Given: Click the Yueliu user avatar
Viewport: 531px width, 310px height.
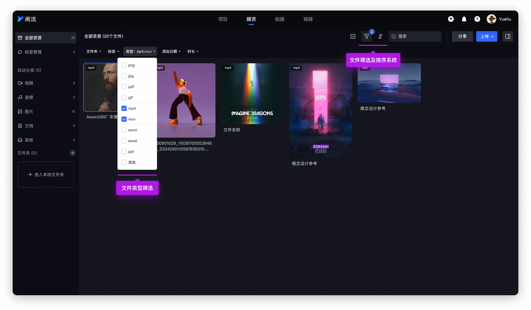Looking at the screenshot, I should point(491,19).
